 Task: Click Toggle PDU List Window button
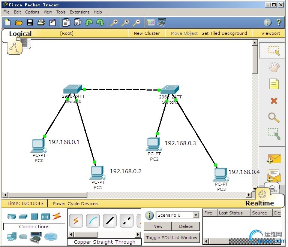click(x=171, y=238)
